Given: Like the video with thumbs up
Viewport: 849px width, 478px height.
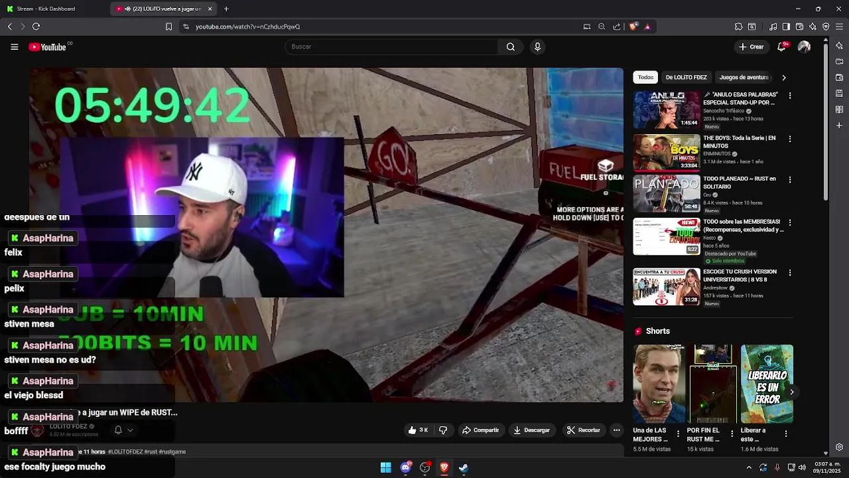Looking at the screenshot, I should pos(418,430).
